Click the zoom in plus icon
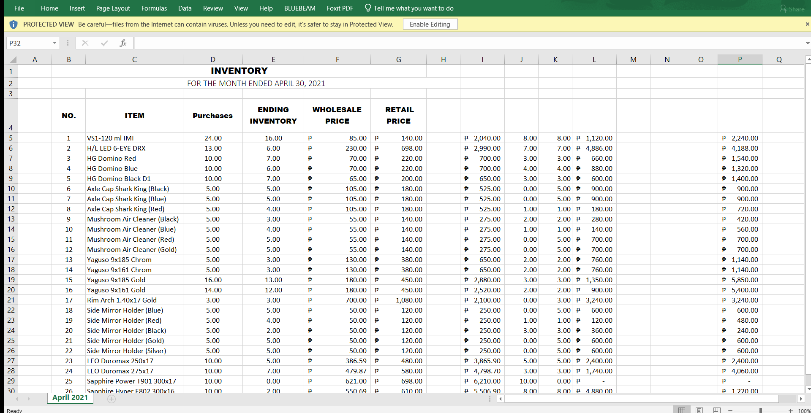This screenshot has height=413, width=811. (790, 410)
